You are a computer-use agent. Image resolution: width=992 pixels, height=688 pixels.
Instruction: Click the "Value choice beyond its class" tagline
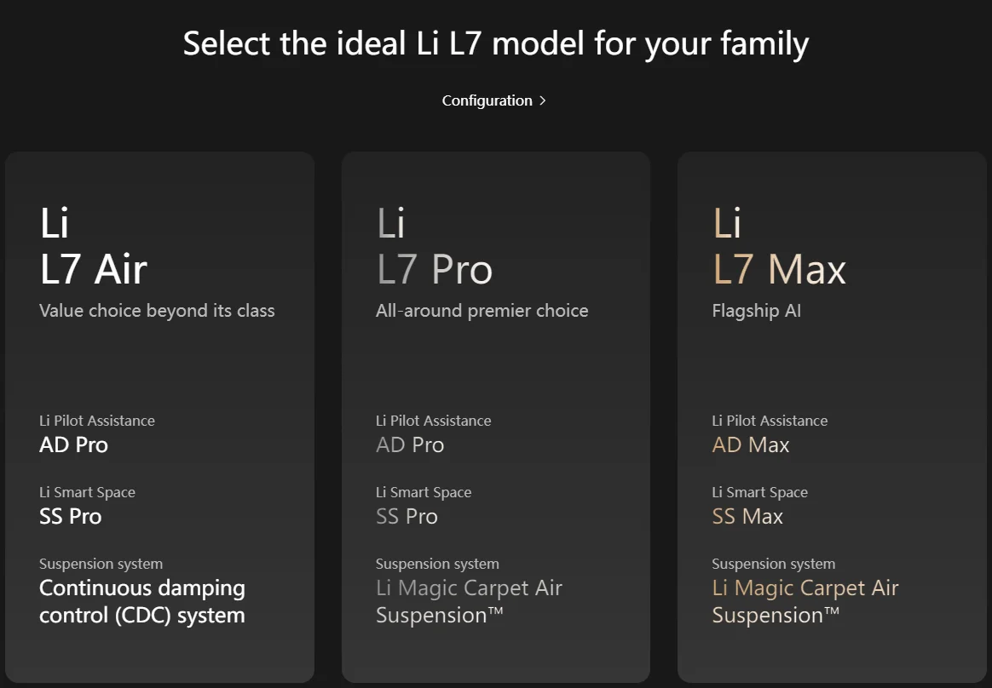tap(157, 311)
